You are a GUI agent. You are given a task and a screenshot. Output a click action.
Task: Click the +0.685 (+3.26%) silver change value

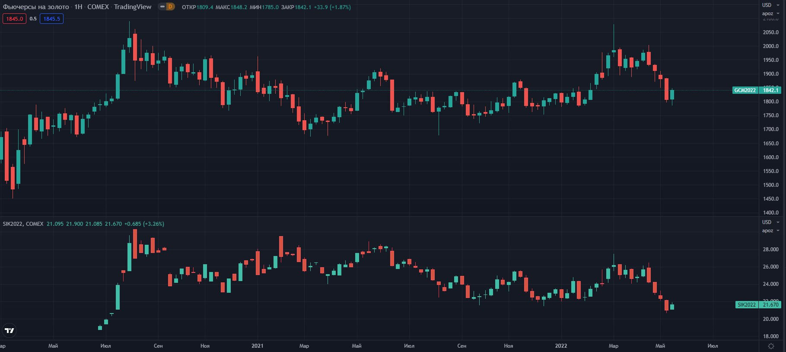coord(144,224)
